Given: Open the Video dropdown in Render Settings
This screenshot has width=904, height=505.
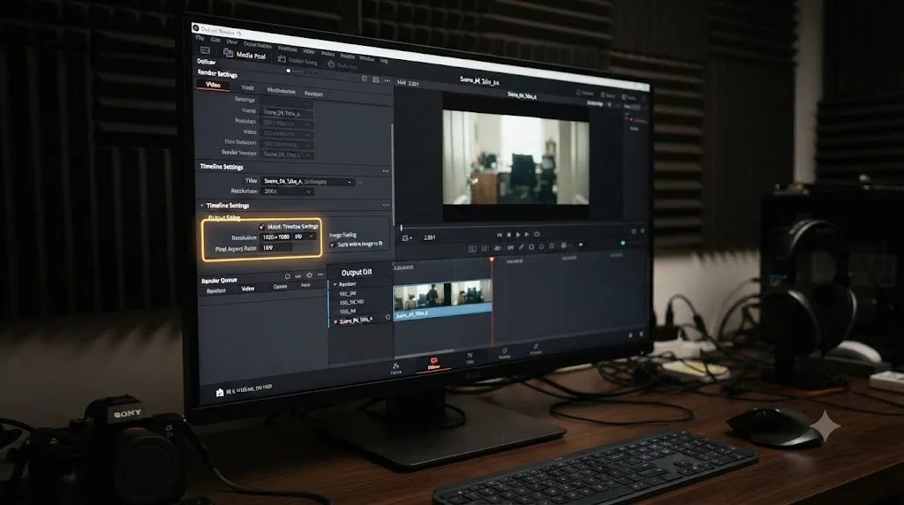Looking at the screenshot, I should point(287,133).
